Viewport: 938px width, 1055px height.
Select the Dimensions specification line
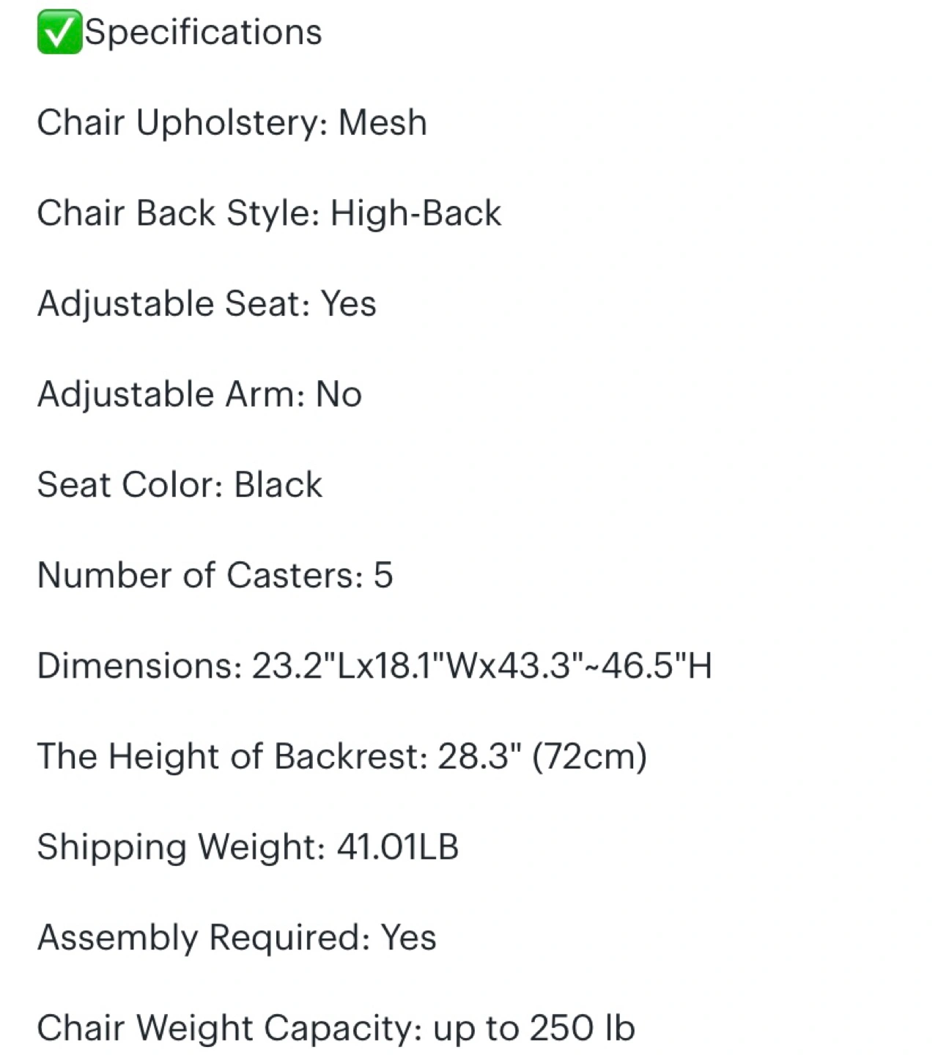click(374, 666)
